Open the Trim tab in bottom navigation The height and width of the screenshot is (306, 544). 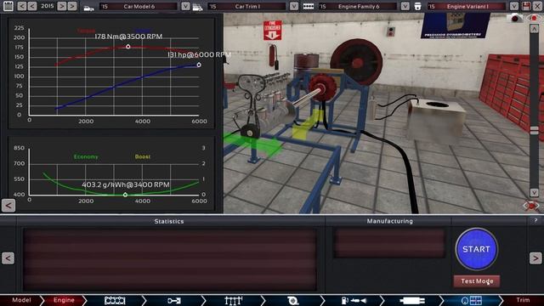(x=524, y=300)
